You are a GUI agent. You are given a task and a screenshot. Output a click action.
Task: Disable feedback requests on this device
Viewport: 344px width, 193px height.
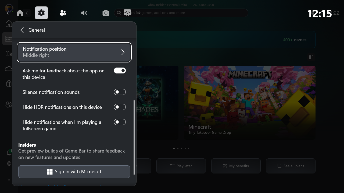120,70
